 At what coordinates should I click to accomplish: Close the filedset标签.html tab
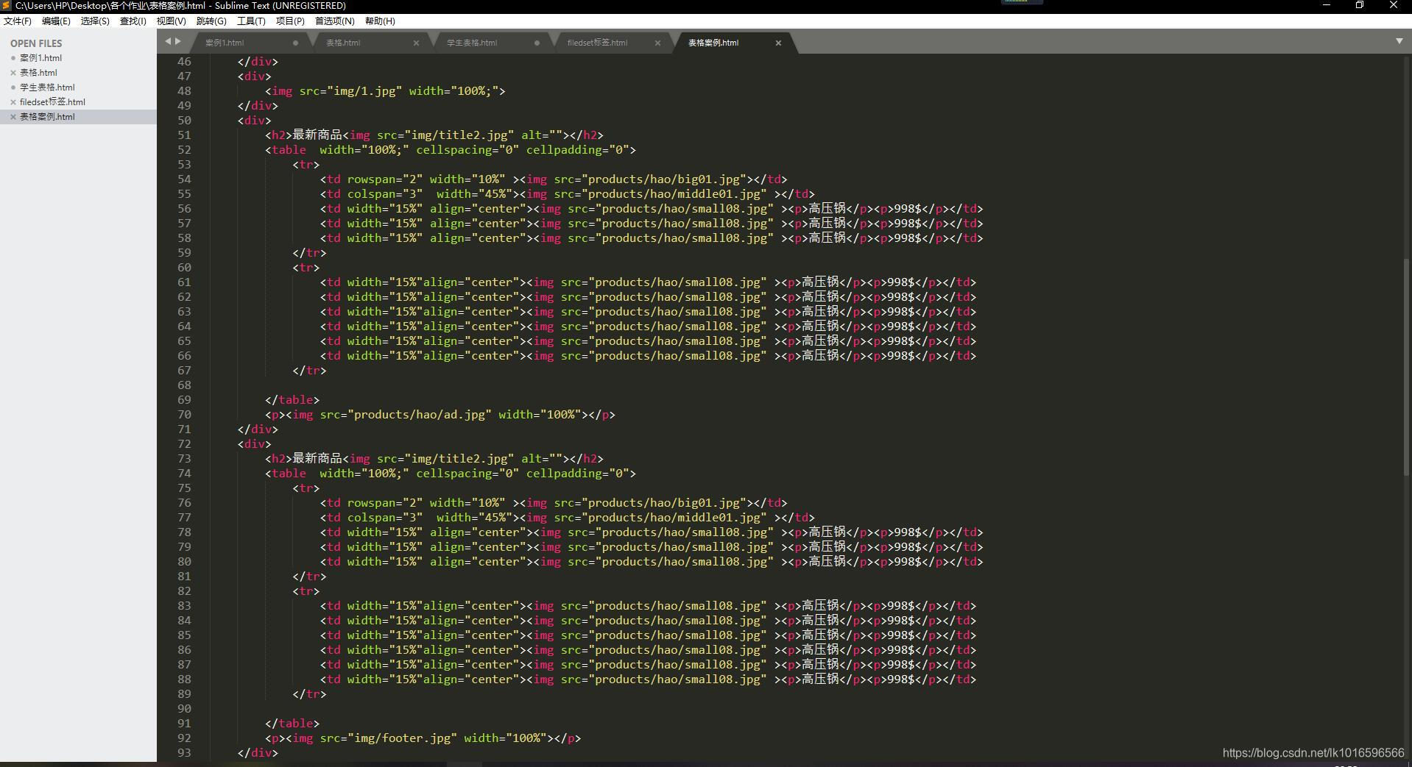[x=657, y=43]
